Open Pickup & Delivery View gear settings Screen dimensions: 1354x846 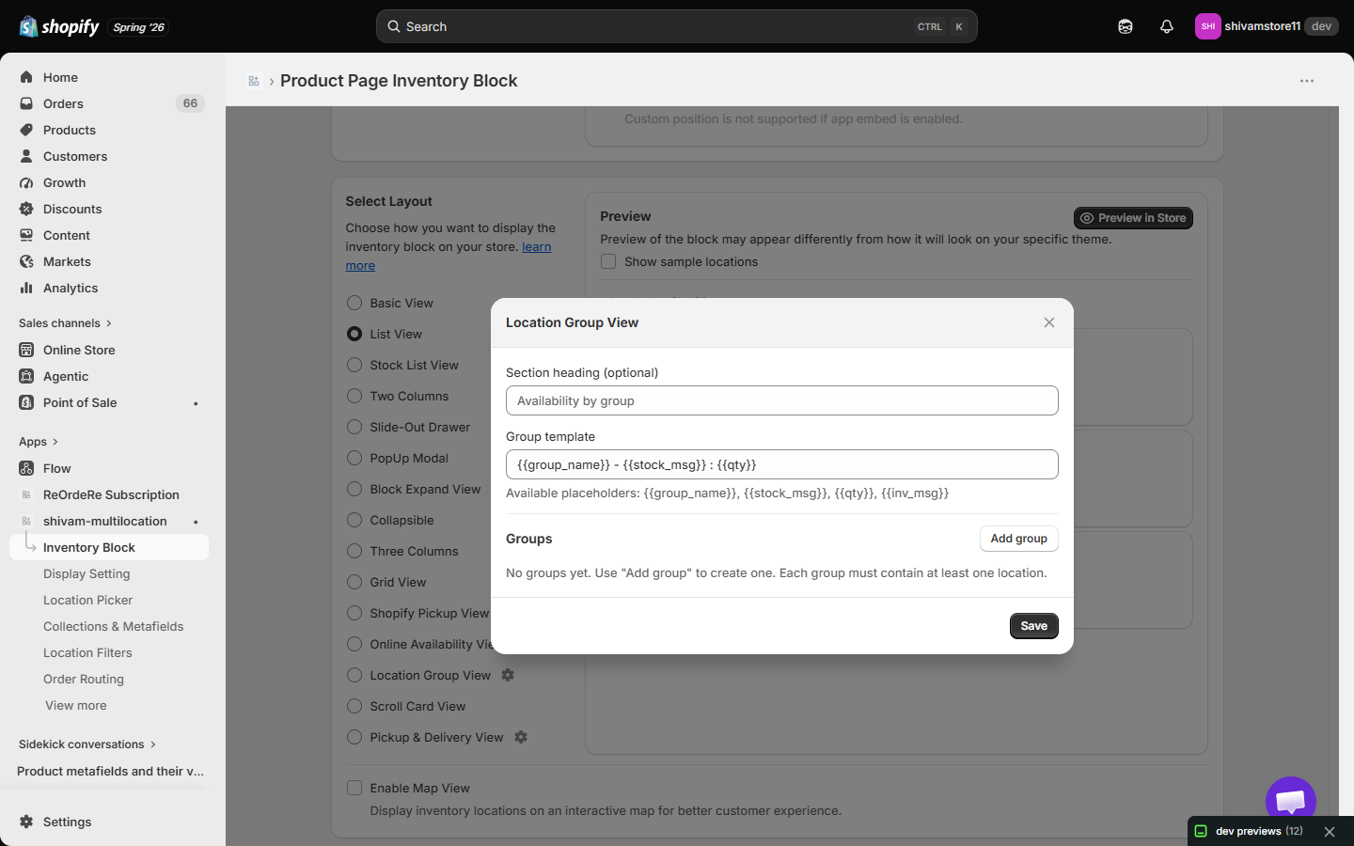coord(521,737)
